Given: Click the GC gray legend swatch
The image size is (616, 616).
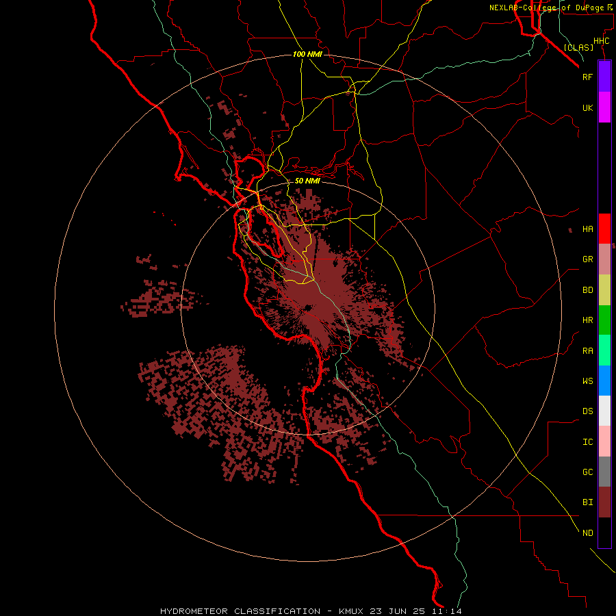Looking at the screenshot, I should [x=604, y=472].
